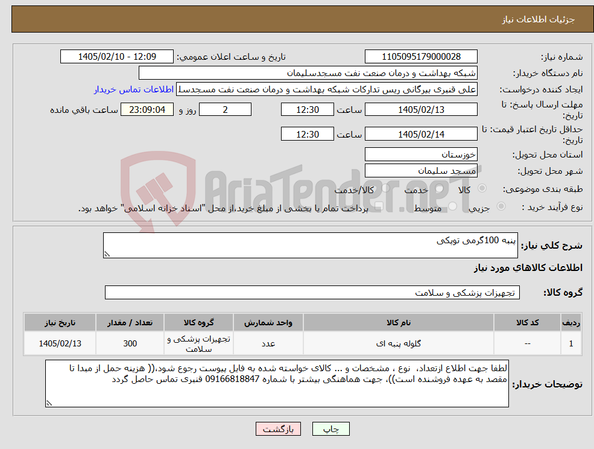Click the price validity time 12:30 field
This screenshot has height=449, width=594.
click(307, 134)
